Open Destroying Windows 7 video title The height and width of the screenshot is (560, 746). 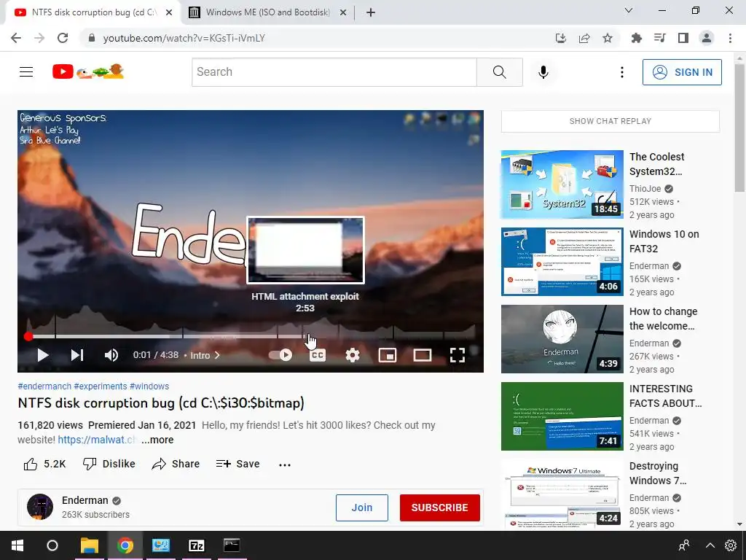point(658,472)
